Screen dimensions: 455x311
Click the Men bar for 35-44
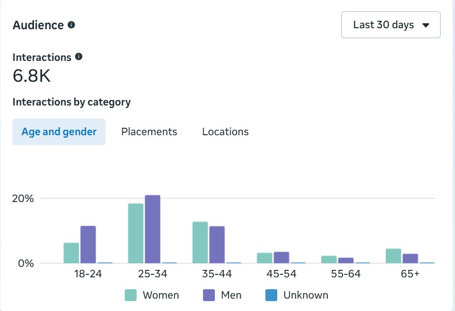[x=217, y=245]
